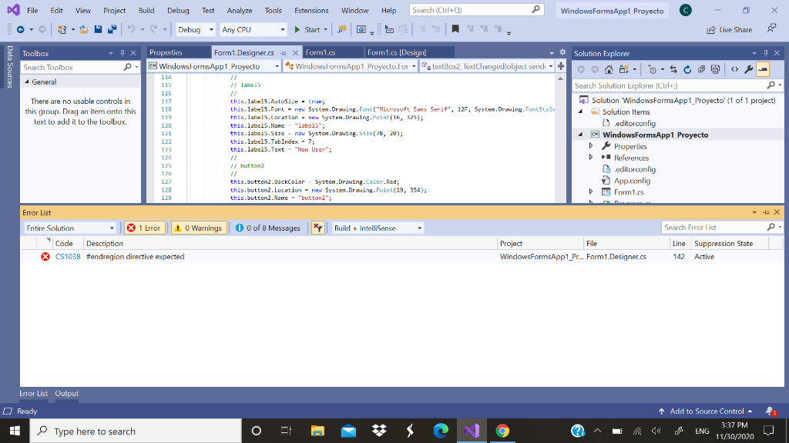Collapse the Solution Items folder
The height and width of the screenshot is (443, 789).
(580, 112)
